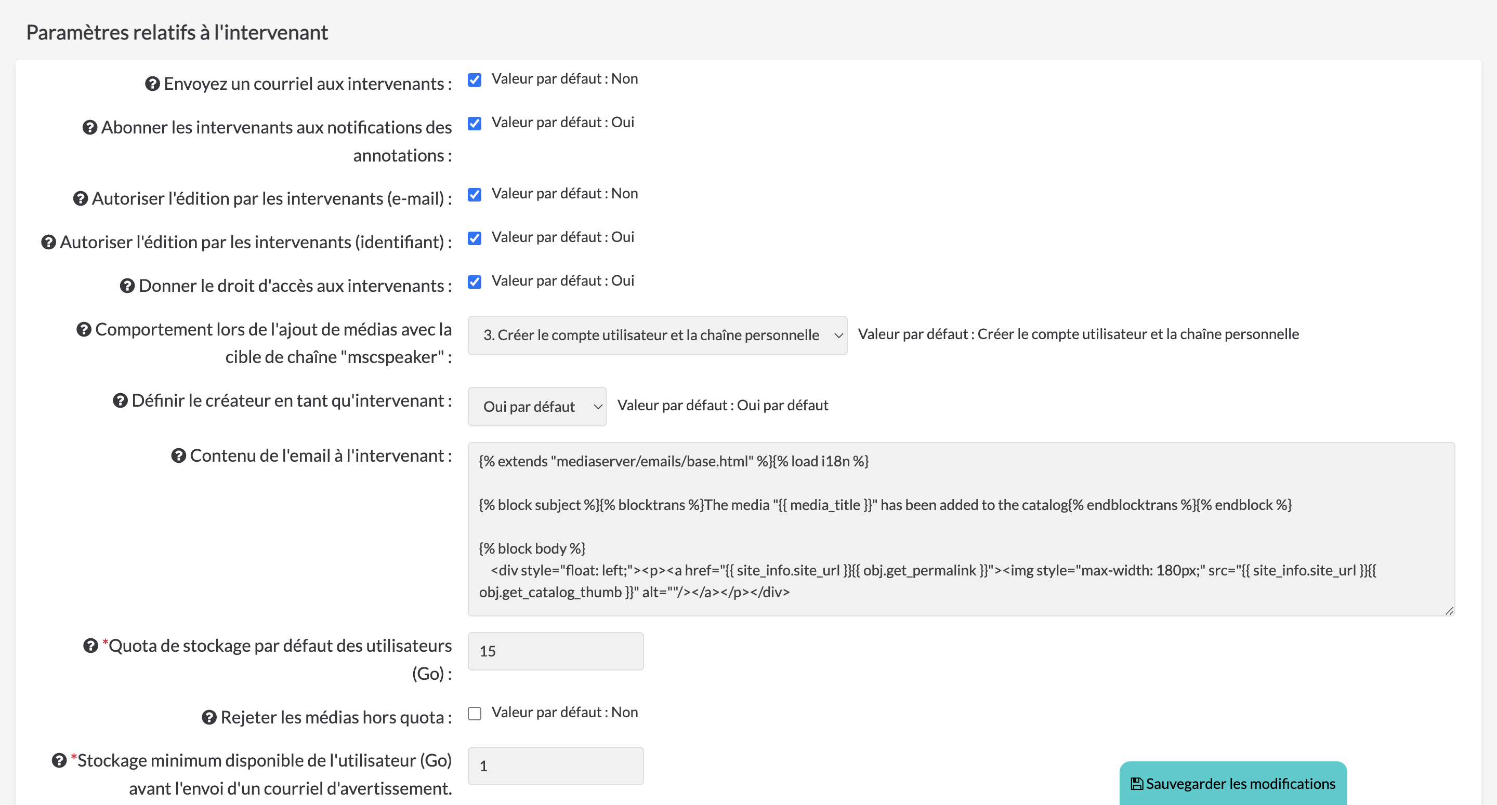1497x805 pixels.
Task: Uncheck 'Donner le droit d'accès aux intervenants'
Action: click(x=475, y=283)
